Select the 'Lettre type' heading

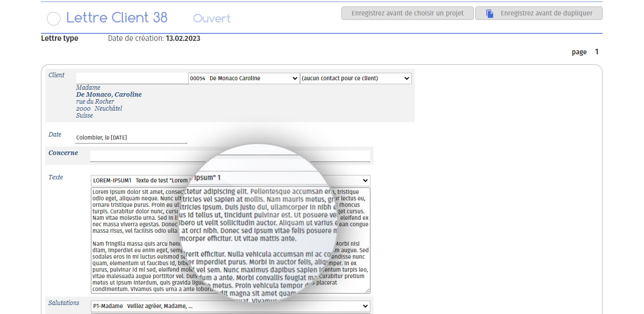point(59,38)
